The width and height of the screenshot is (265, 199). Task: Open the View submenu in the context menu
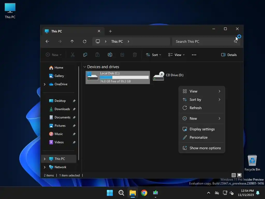click(x=202, y=91)
